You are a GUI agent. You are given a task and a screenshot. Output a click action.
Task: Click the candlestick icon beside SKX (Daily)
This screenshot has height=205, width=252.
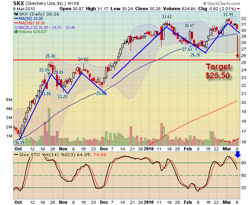coord(16,14)
